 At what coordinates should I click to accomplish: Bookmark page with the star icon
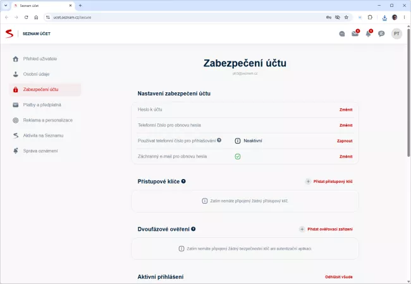point(347,17)
